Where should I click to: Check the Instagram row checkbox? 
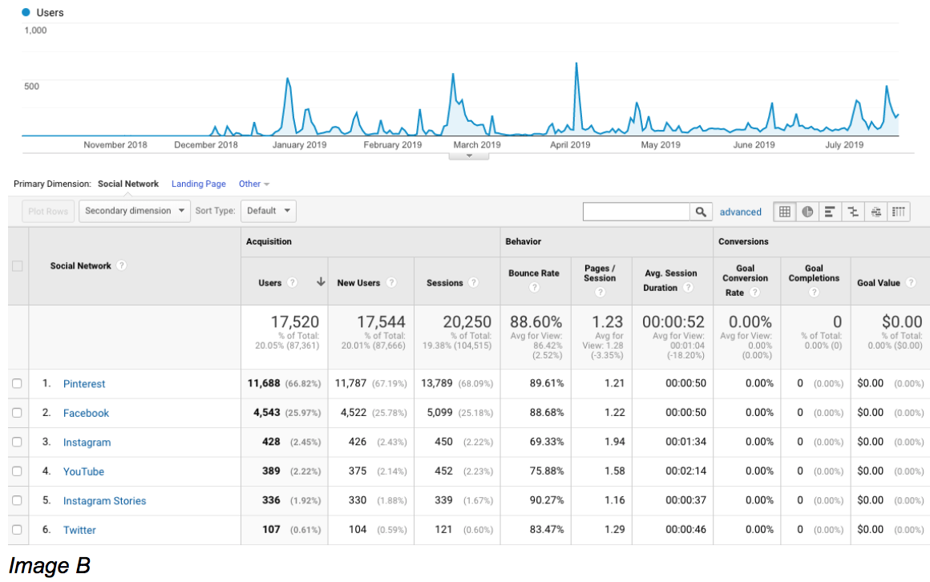(17, 442)
